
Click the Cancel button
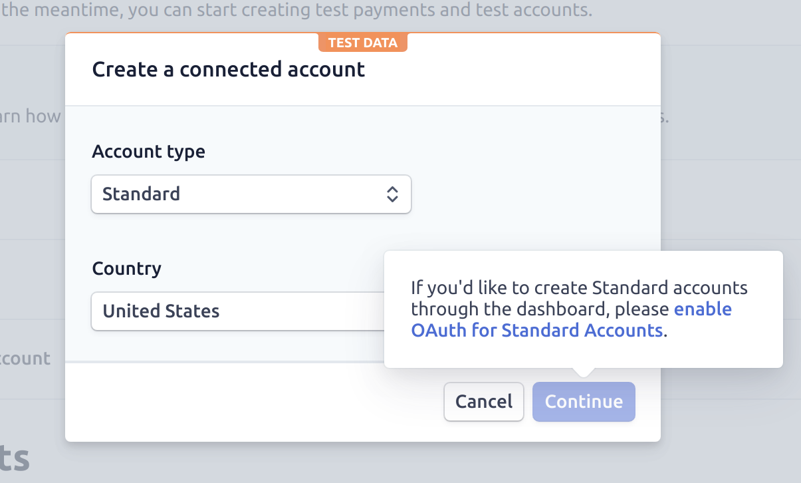click(x=484, y=402)
